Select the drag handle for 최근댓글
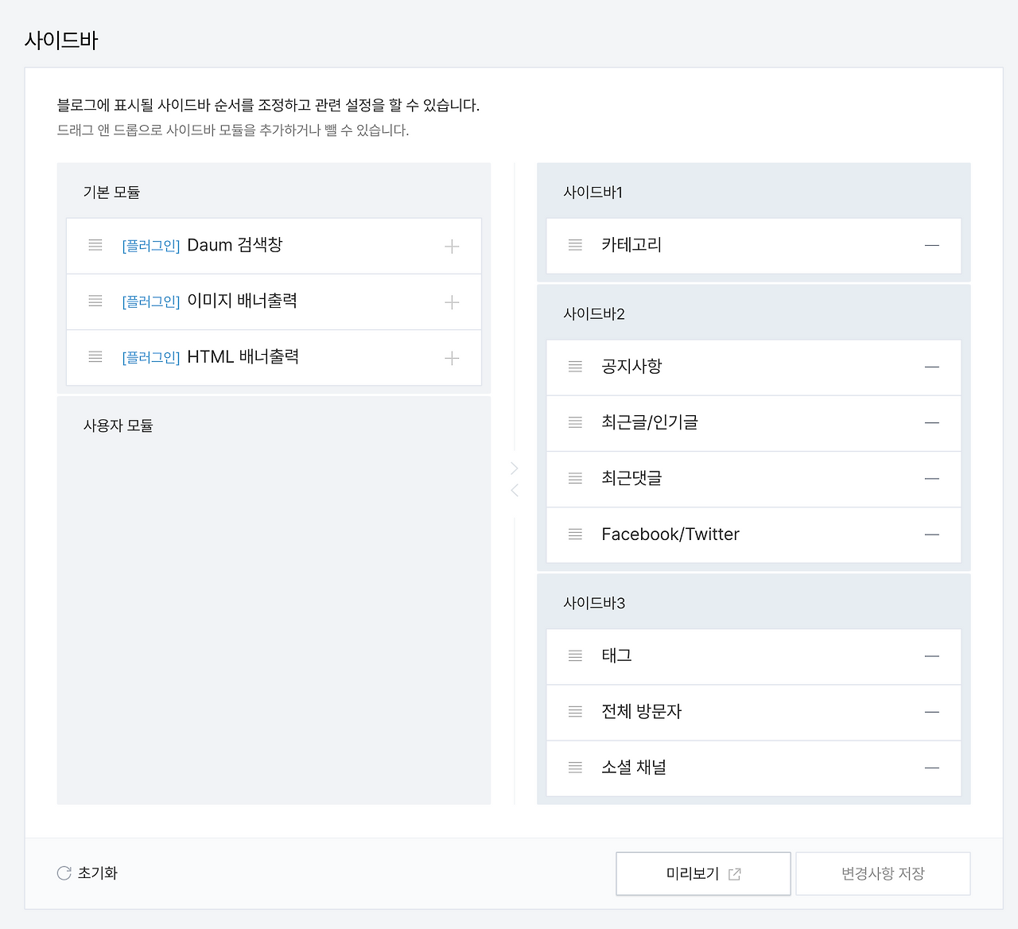 [575, 479]
